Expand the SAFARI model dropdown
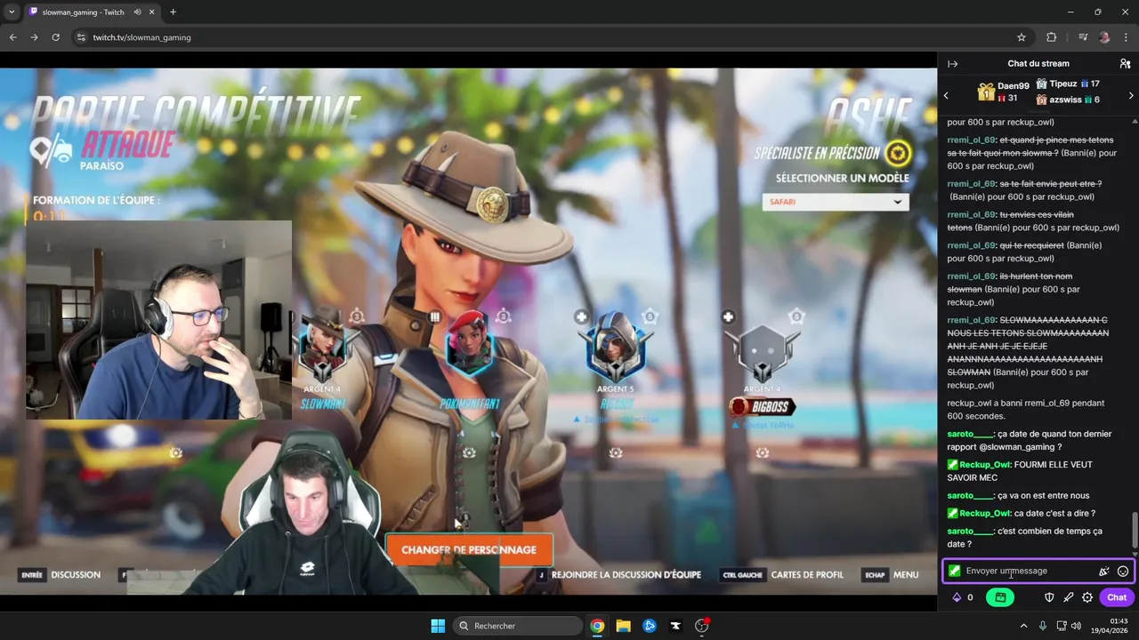Screen dimensions: 1139x640 (x=836, y=202)
